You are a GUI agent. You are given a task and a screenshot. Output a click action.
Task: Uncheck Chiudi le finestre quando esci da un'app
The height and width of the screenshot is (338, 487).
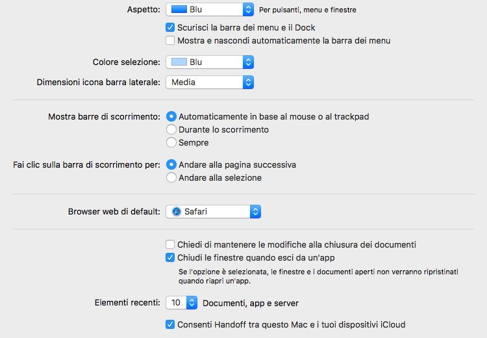coord(171,257)
